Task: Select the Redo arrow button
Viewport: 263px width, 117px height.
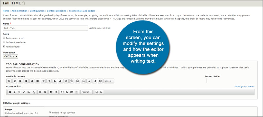Action: coord(60,81)
